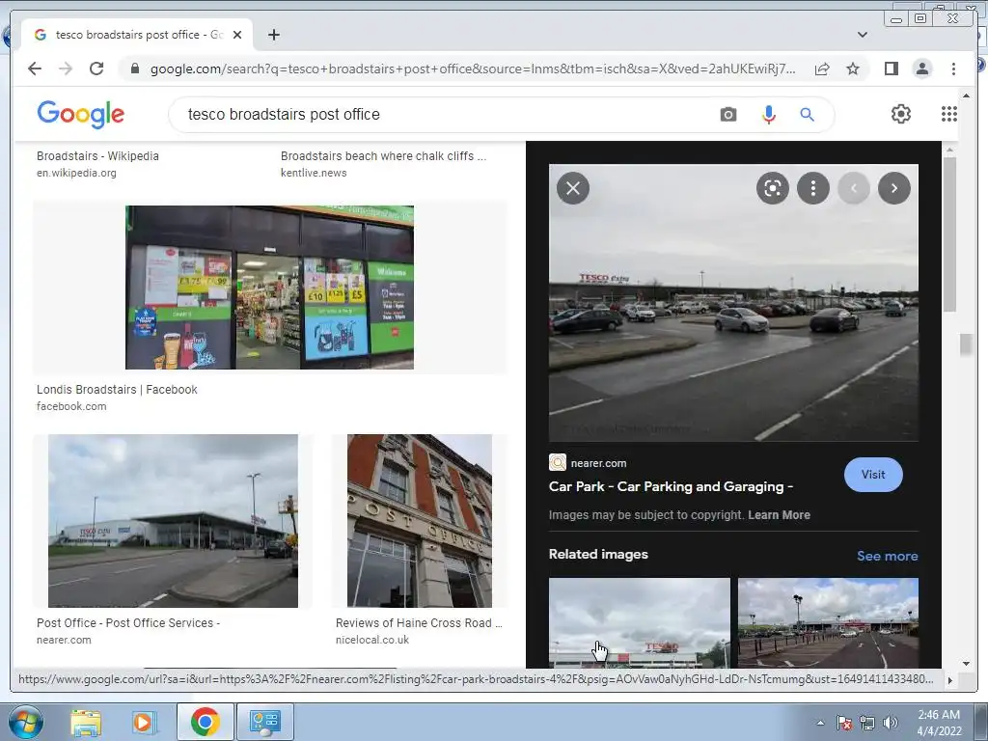
Task: Open the Learn More copyright link
Action: click(779, 515)
